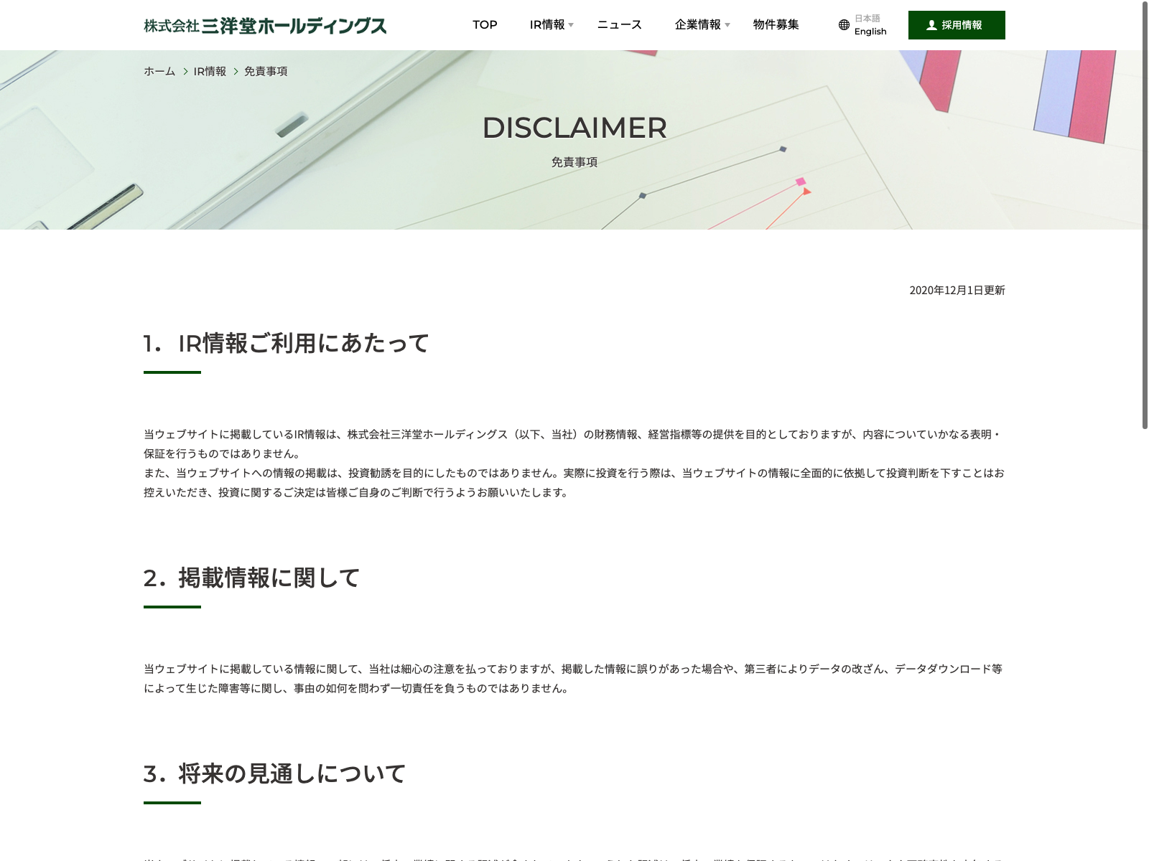Click the globe language icon

[x=844, y=25]
